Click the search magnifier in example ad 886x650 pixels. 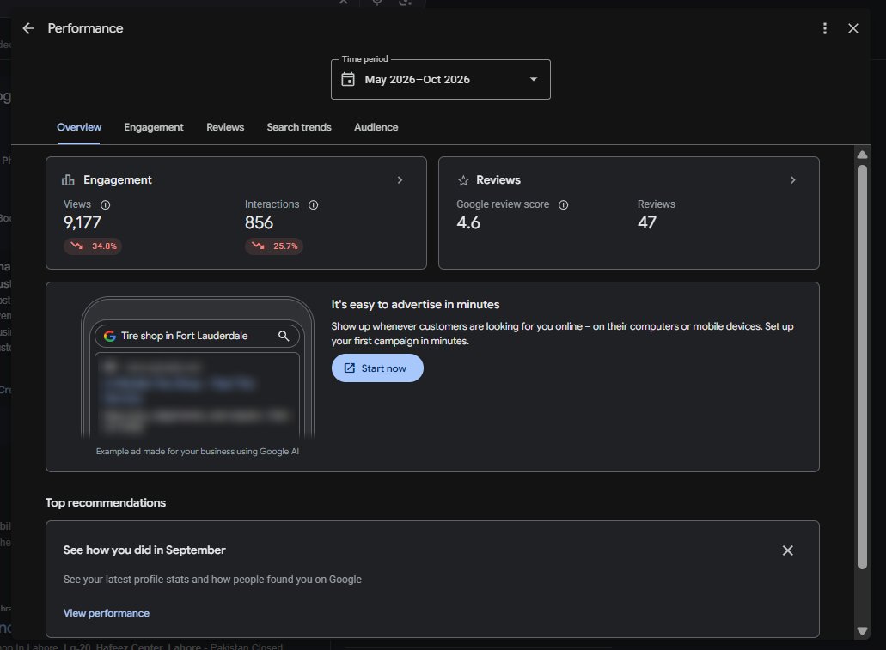(x=284, y=336)
